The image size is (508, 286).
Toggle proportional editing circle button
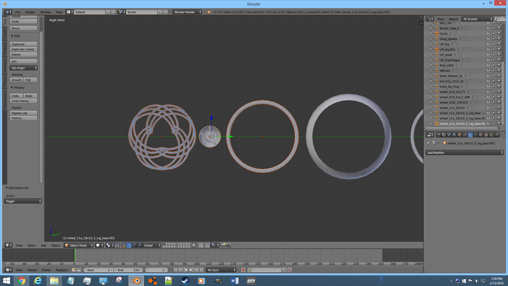(201, 245)
